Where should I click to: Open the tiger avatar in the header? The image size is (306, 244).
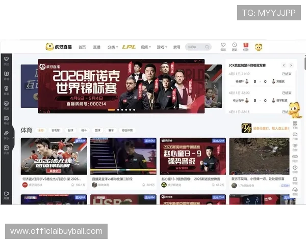(x=259, y=47)
